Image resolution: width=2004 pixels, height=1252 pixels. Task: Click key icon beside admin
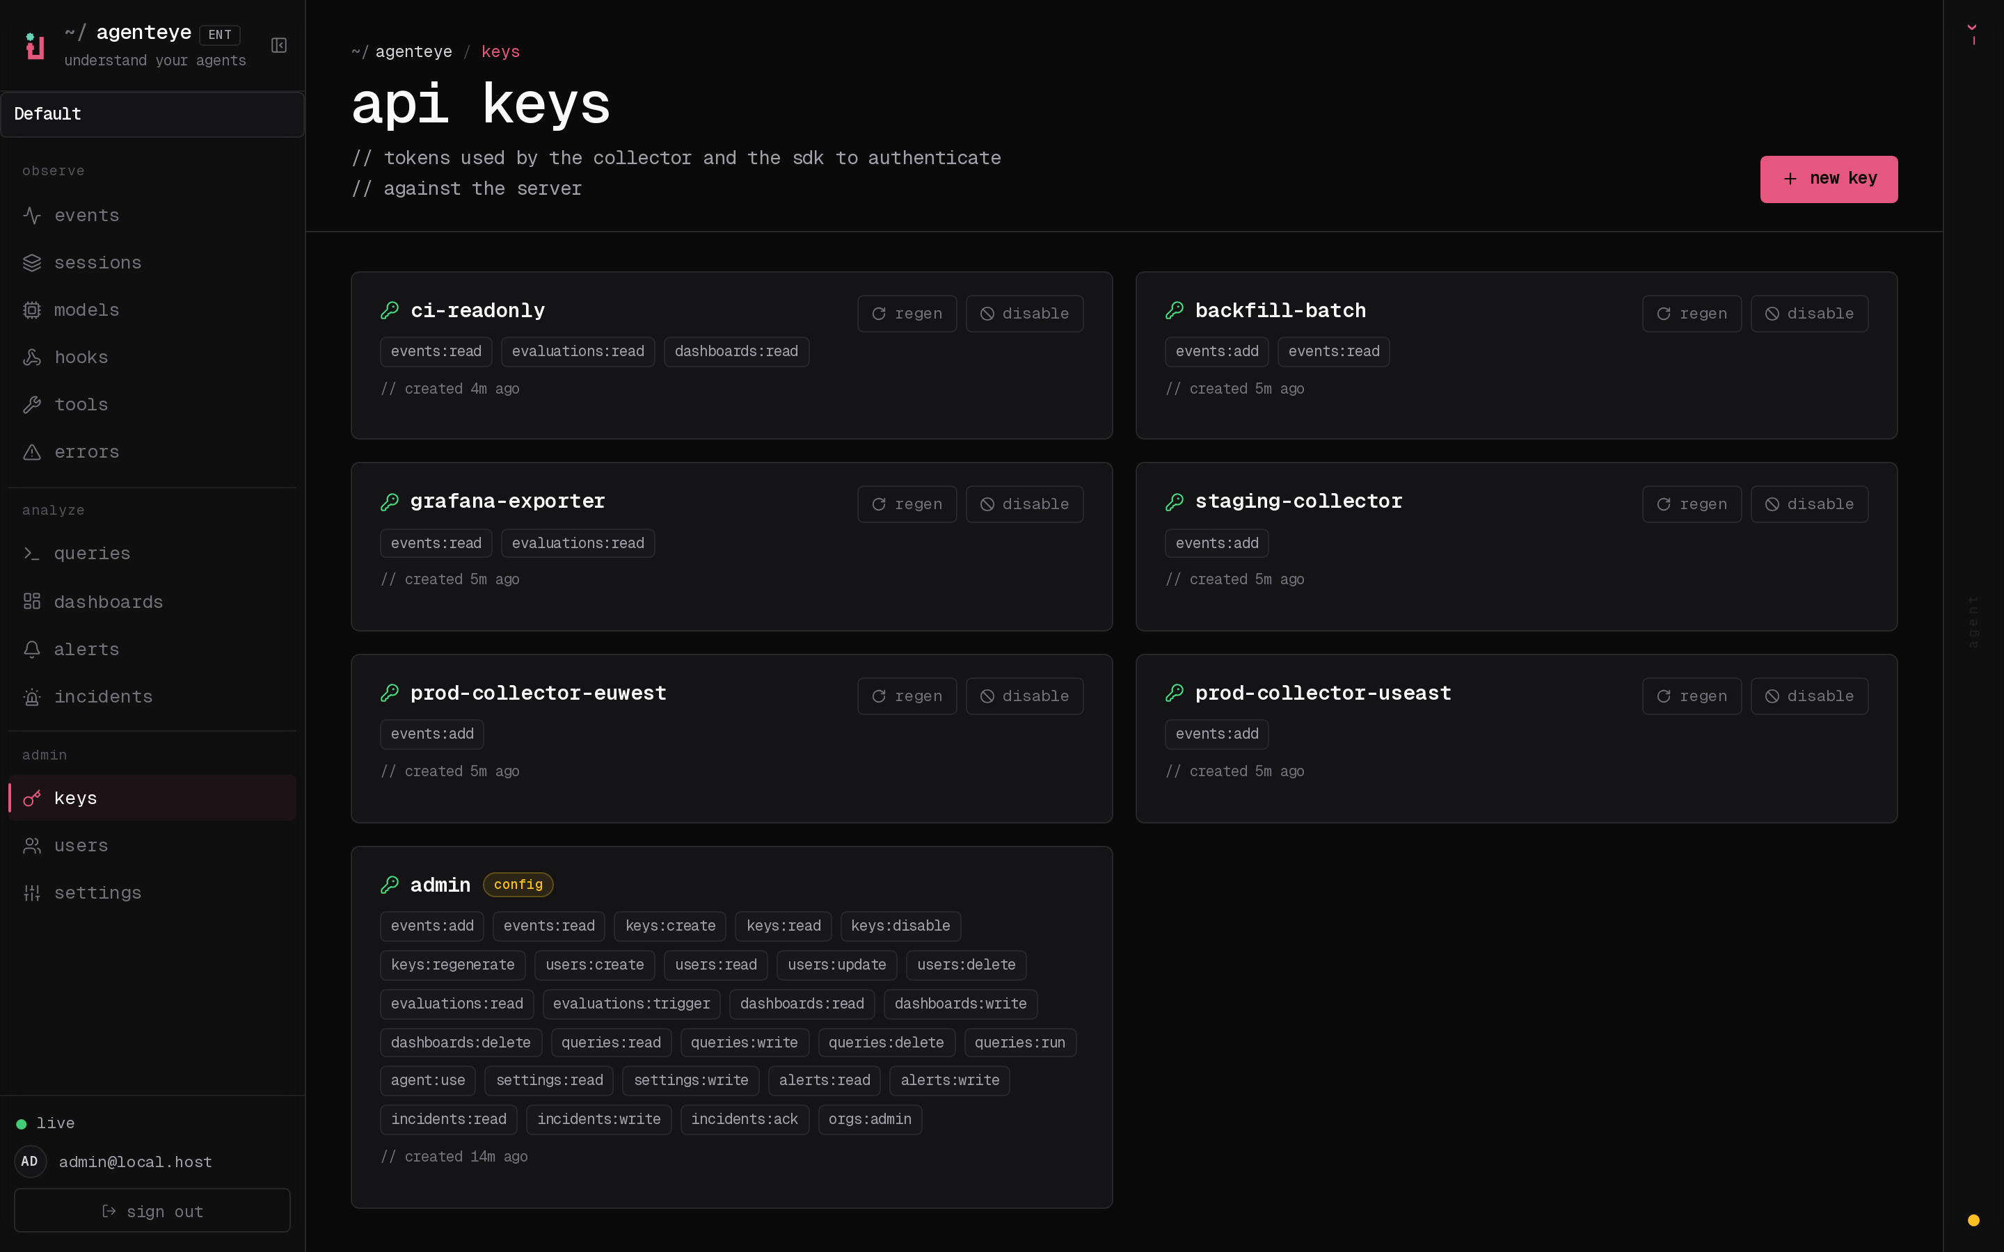(x=389, y=885)
